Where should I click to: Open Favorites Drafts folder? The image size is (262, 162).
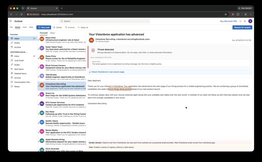coord(23,43)
